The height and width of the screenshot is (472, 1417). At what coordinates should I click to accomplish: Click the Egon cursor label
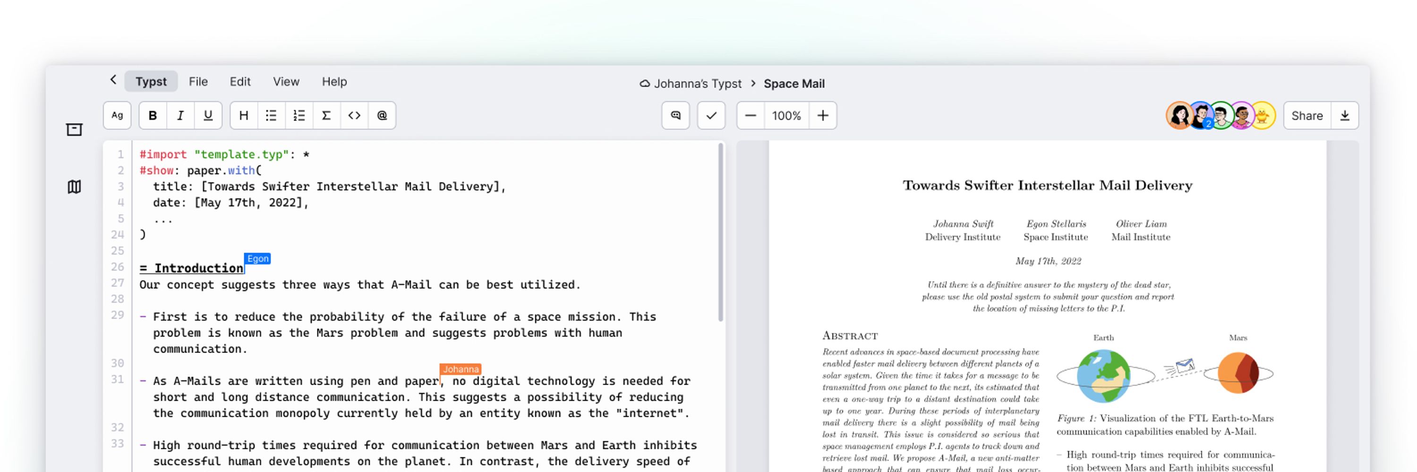[257, 258]
